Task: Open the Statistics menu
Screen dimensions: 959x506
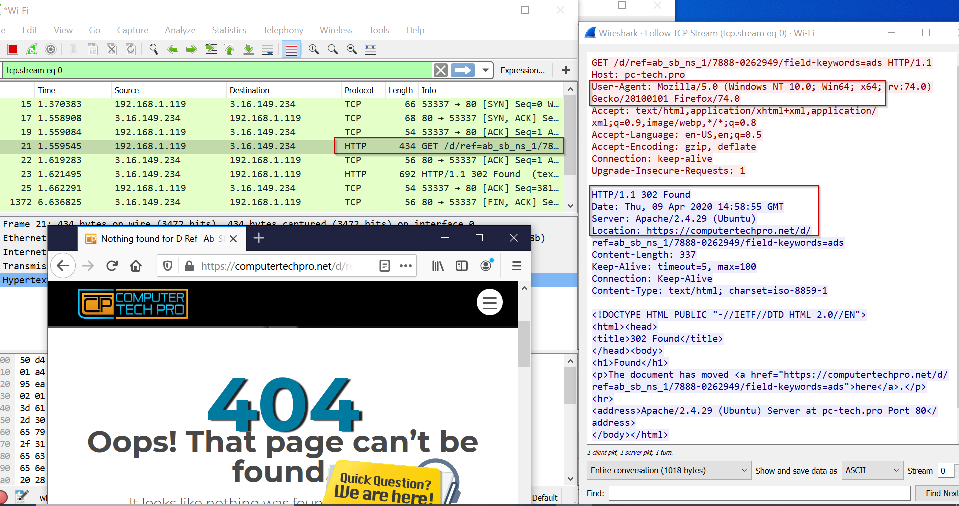Action: 229,30
